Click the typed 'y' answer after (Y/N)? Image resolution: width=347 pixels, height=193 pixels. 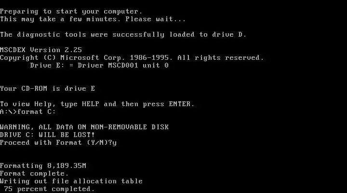tap(114, 143)
